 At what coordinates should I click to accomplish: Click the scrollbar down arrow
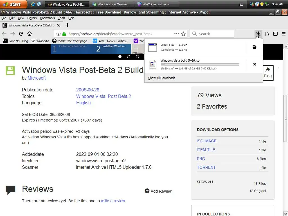coord(286,214)
